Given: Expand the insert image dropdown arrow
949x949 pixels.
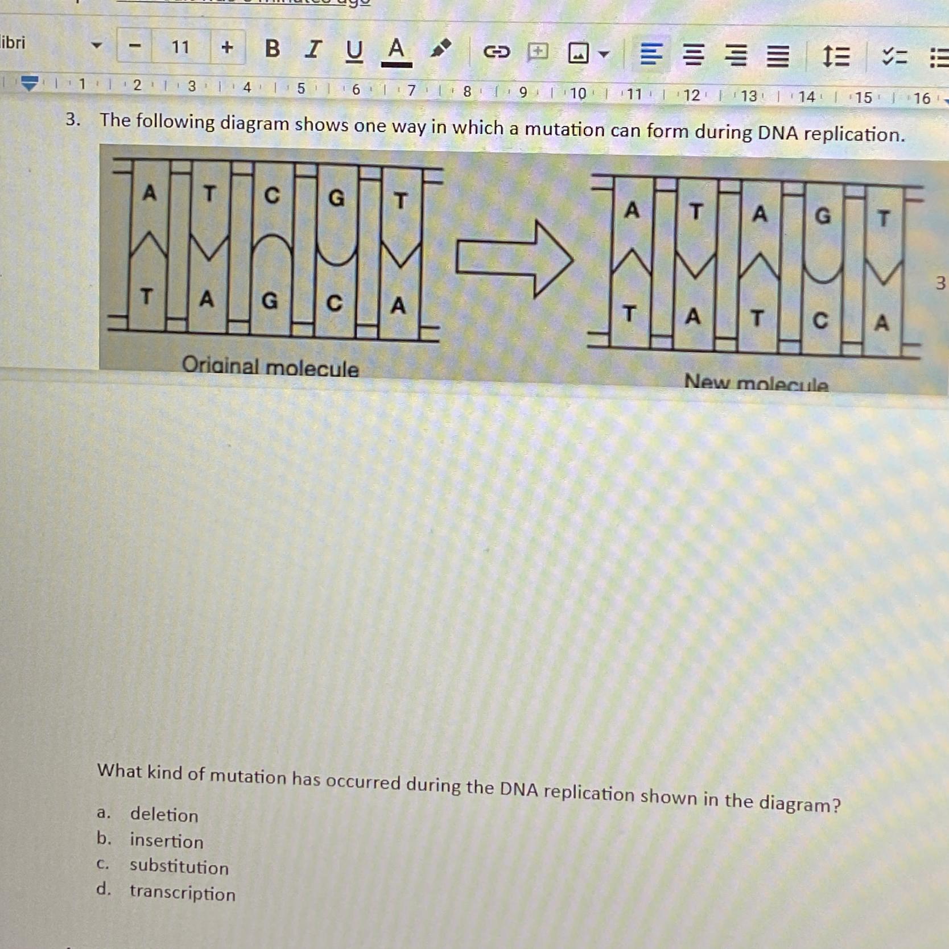Looking at the screenshot, I should click(x=604, y=55).
